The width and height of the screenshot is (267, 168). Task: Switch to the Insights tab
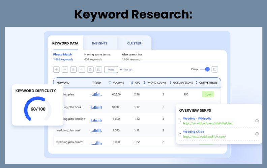coord(99,43)
